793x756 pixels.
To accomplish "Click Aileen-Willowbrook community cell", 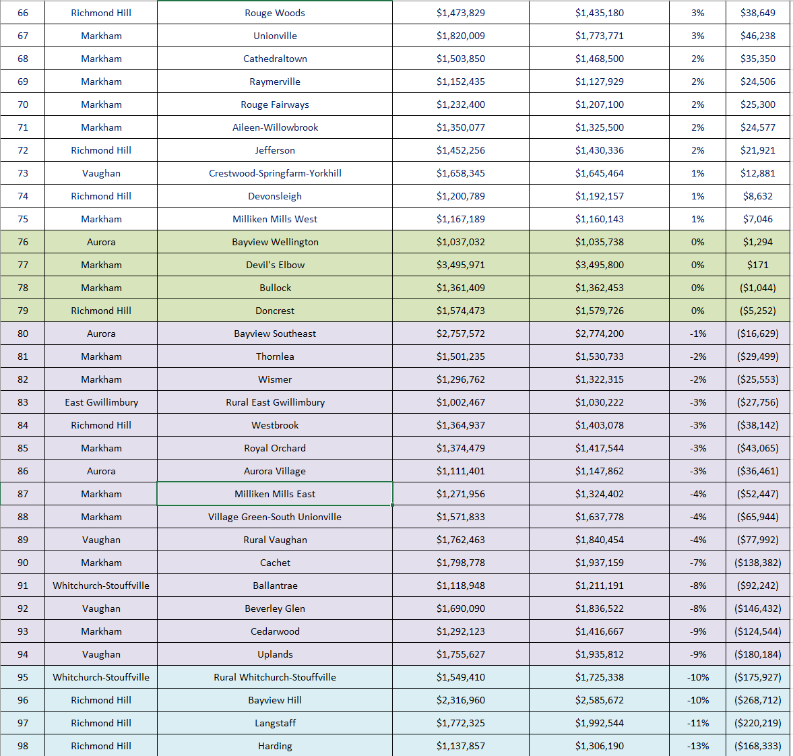I will coord(275,127).
